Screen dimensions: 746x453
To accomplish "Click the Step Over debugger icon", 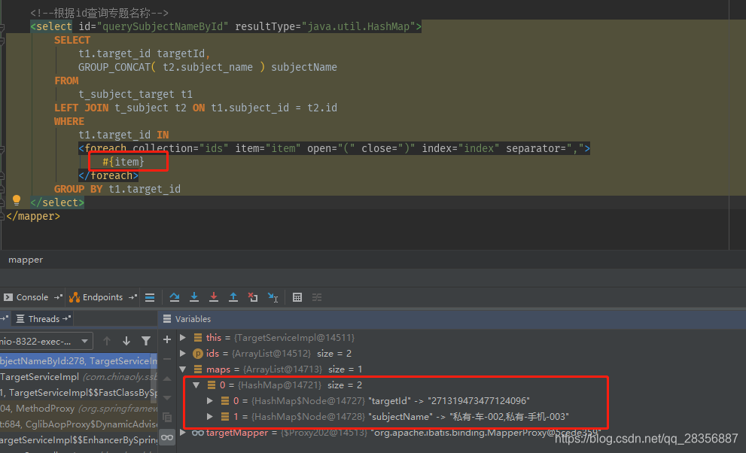I will (x=175, y=297).
